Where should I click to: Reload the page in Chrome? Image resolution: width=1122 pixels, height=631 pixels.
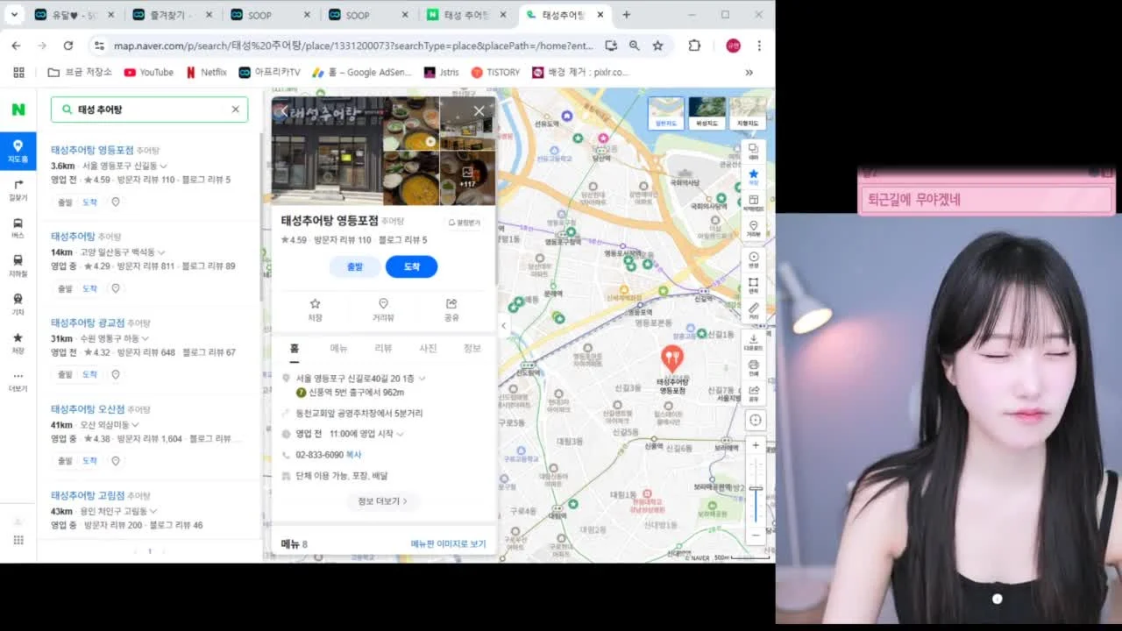[68, 46]
